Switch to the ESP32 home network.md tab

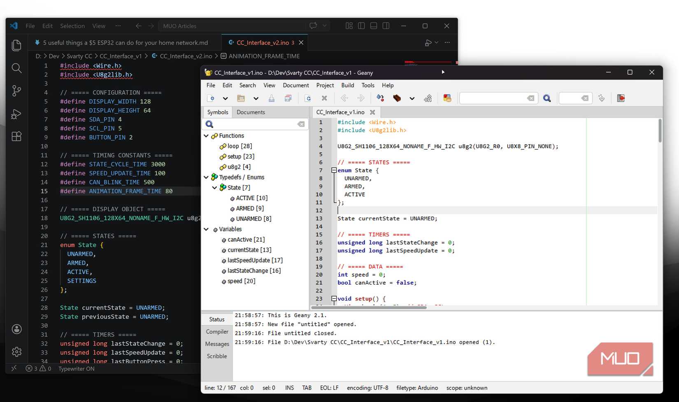tap(125, 42)
